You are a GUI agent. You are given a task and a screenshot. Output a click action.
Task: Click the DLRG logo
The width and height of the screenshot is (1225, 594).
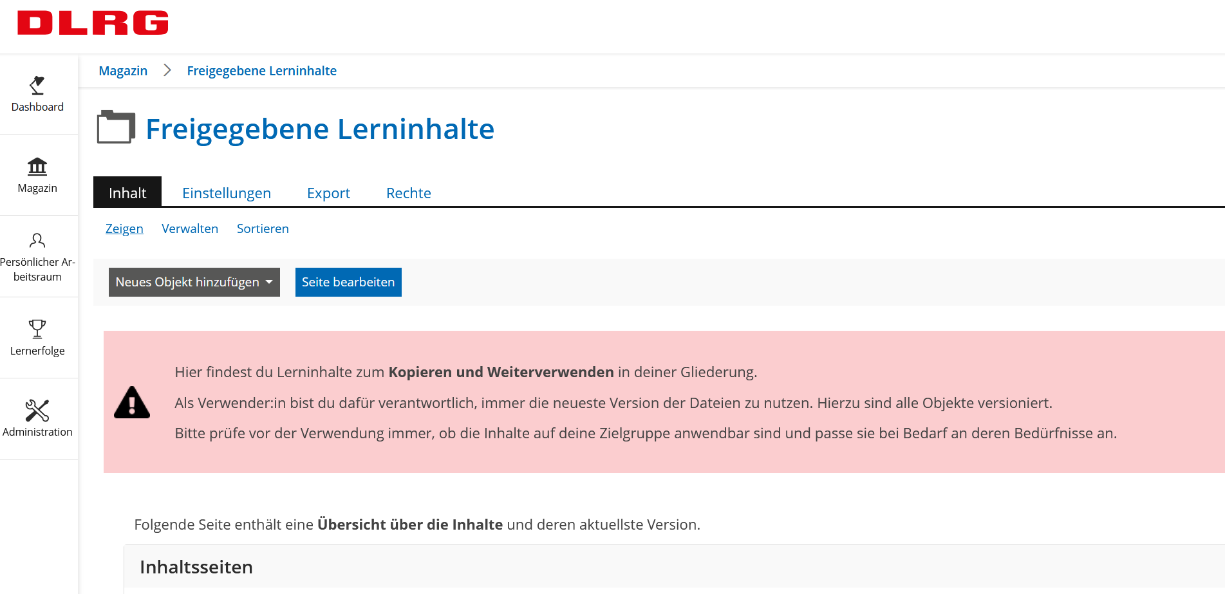(93, 23)
